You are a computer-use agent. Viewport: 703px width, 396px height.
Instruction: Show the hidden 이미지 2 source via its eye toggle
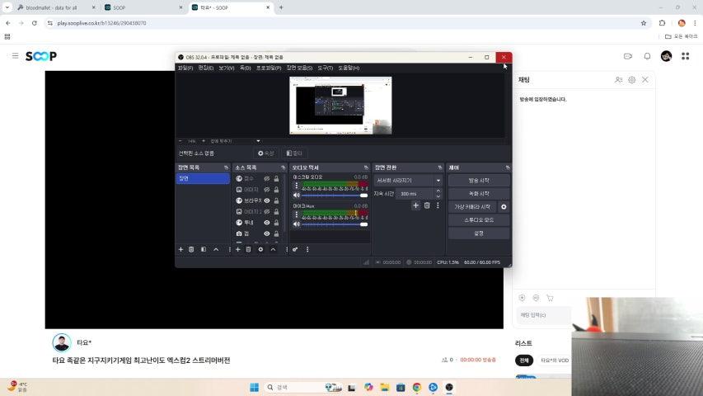267,211
